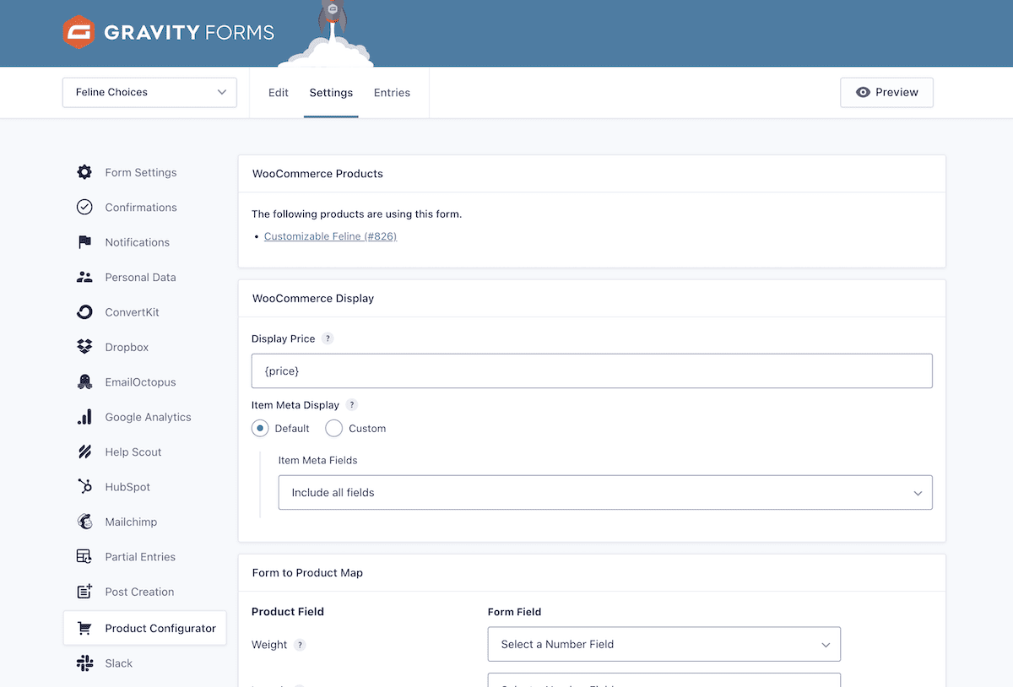Select Product Configurator in sidebar
Image resolution: width=1013 pixels, height=687 pixels.
click(145, 628)
